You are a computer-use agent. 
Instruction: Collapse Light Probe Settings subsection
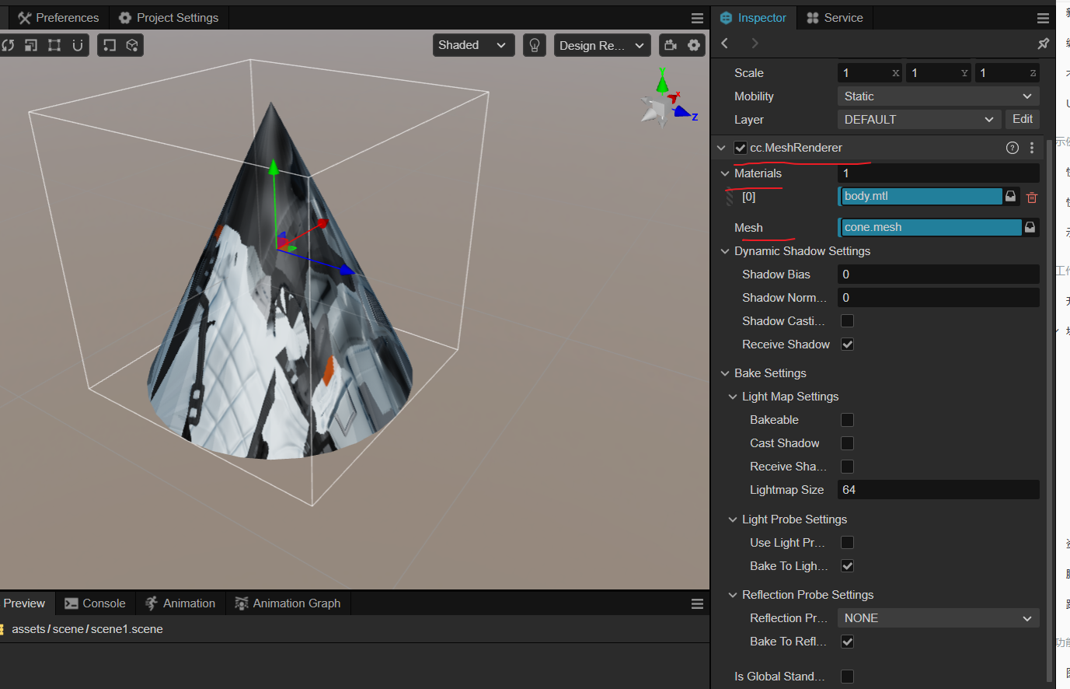coord(733,519)
